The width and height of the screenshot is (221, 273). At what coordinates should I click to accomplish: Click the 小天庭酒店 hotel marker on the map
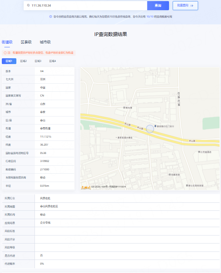tap(198, 152)
